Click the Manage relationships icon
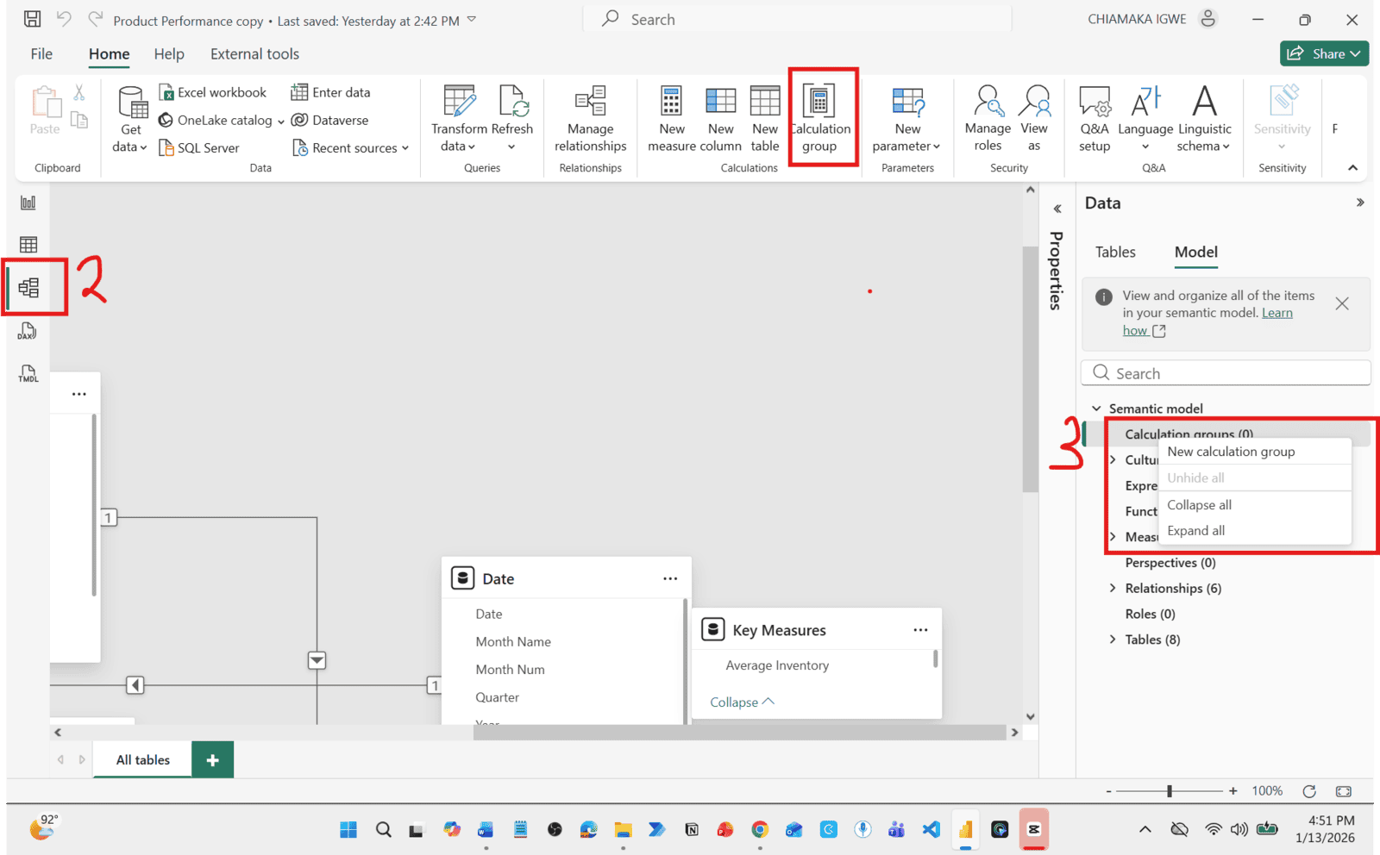This screenshot has height=855, width=1380. [x=590, y=116]
